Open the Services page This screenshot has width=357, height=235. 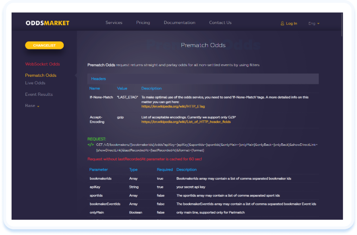pos(114,22)
